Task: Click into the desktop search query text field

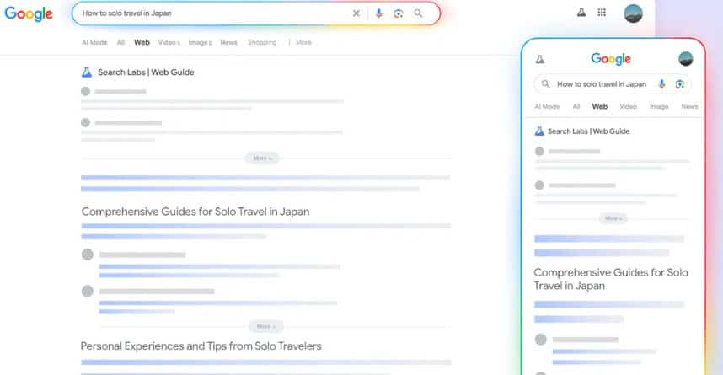Action: tap(211, 13)
